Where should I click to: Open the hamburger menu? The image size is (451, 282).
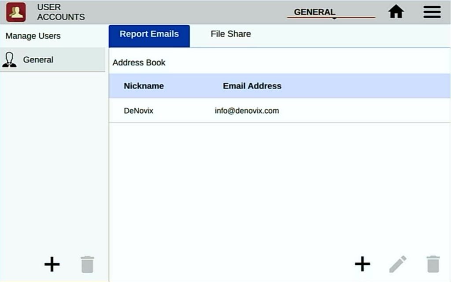(432, 12)
